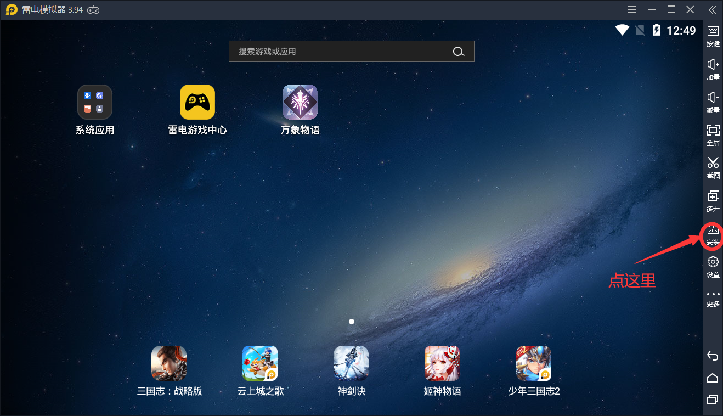Click the battery charging icon
The width and height of the screenshot is (723, 416).
click(656, 30)
